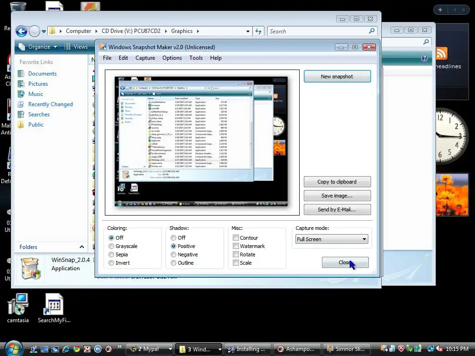Enable the Scale checkbox
The height and width of the screenshot is (356, 475).
point(236,262)
